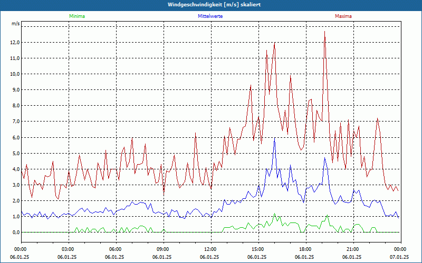The image size is (422, 263).
Task: Click the "5,0" y-axis value
Action: 16,153
